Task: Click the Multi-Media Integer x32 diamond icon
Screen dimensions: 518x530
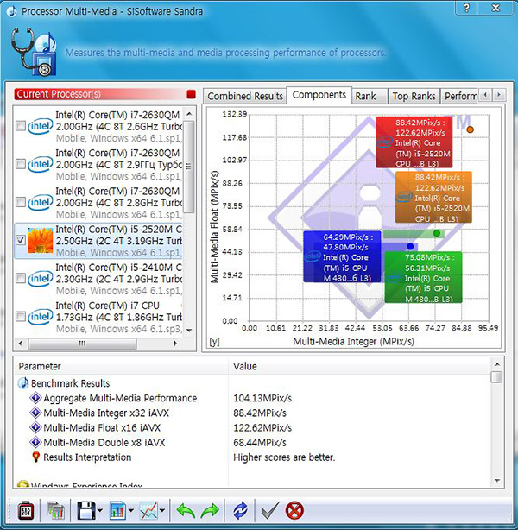Action: 35,413
